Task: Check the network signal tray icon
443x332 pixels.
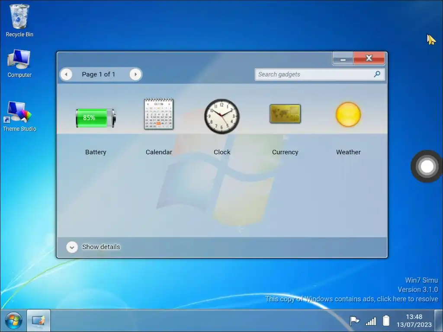Action: (371, 321)
